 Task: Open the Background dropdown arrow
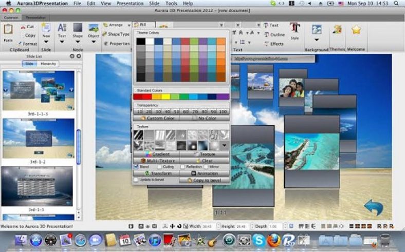(316, 40)
